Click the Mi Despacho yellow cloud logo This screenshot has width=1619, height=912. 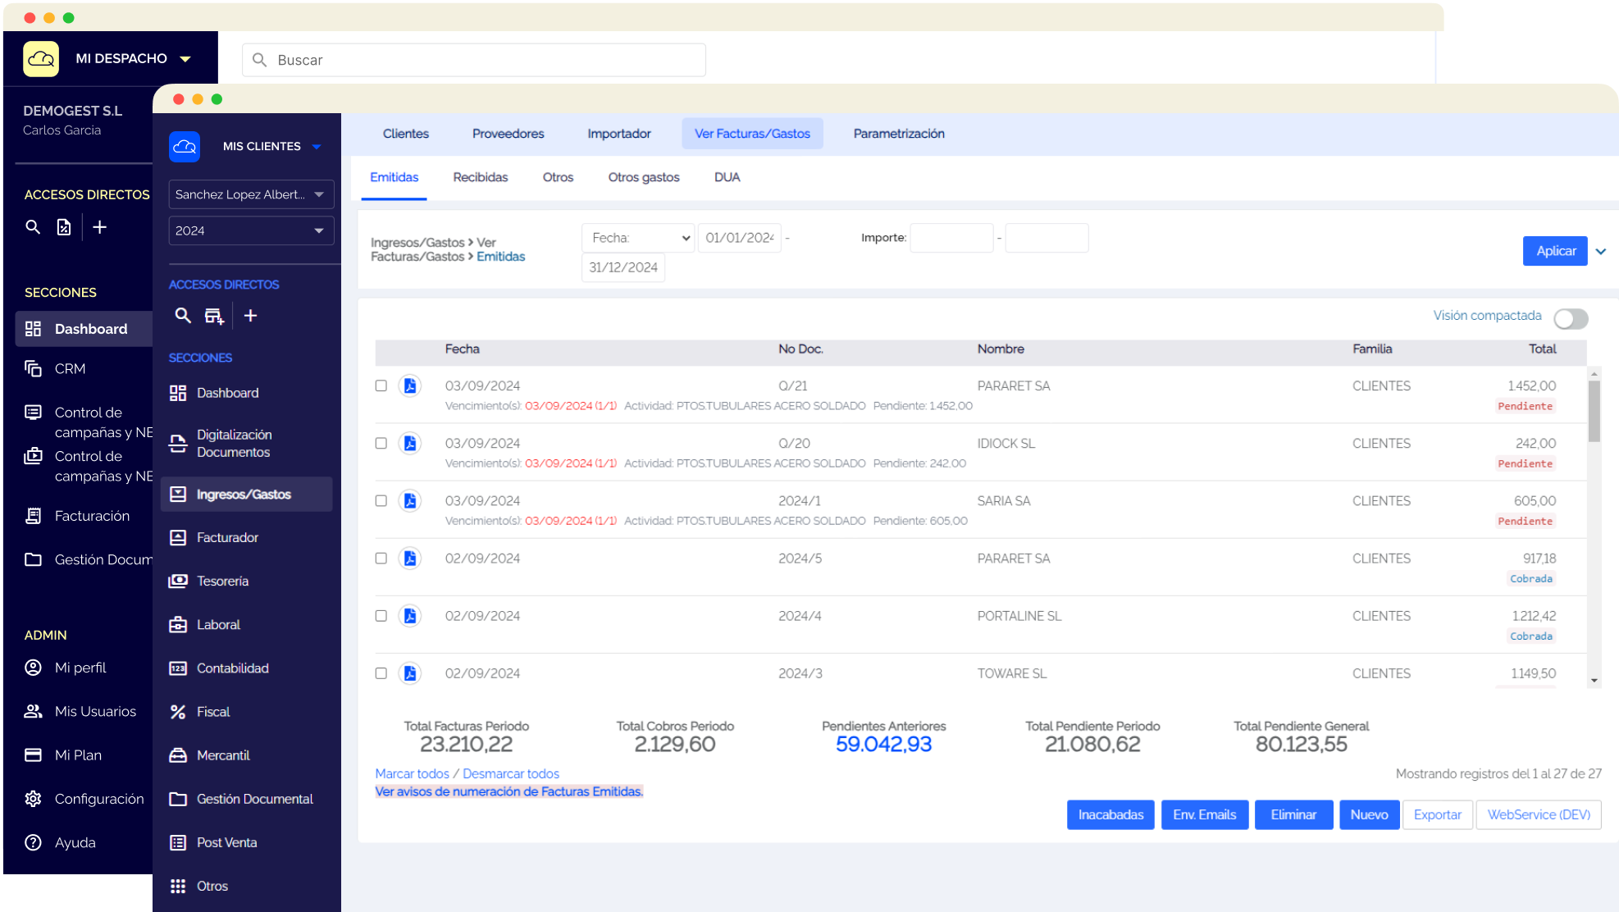41,59
